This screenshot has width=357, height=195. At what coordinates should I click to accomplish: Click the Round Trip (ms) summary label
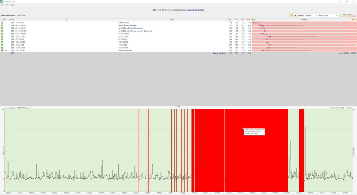coord(219,53)
